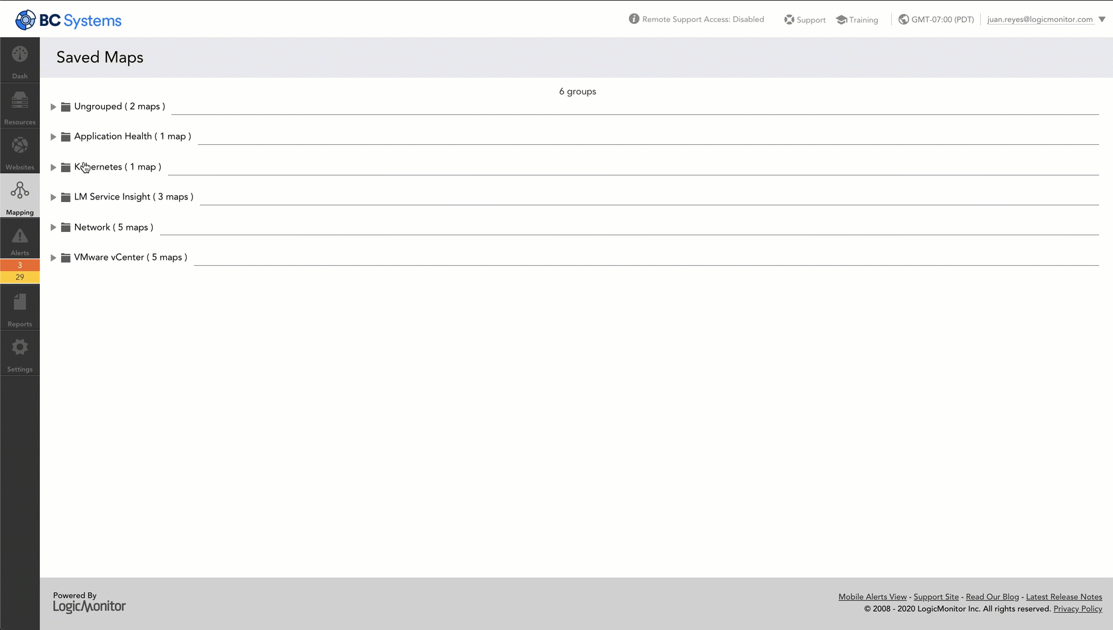This screenshot has height=630, width=1113.
Task: Click the Training link in header
Action: (x=863, y=20)
